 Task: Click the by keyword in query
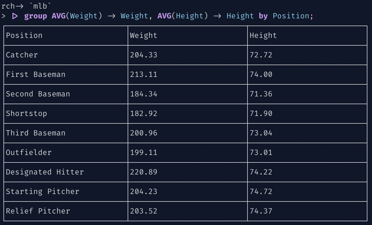263,16
